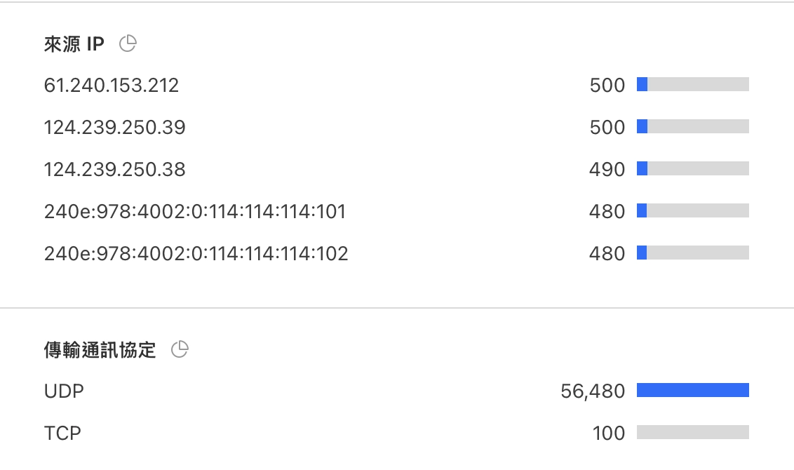Click the usage bar for 124.239.250.38
The height and width of the screenshot is (470, 794).
[693, 168]
